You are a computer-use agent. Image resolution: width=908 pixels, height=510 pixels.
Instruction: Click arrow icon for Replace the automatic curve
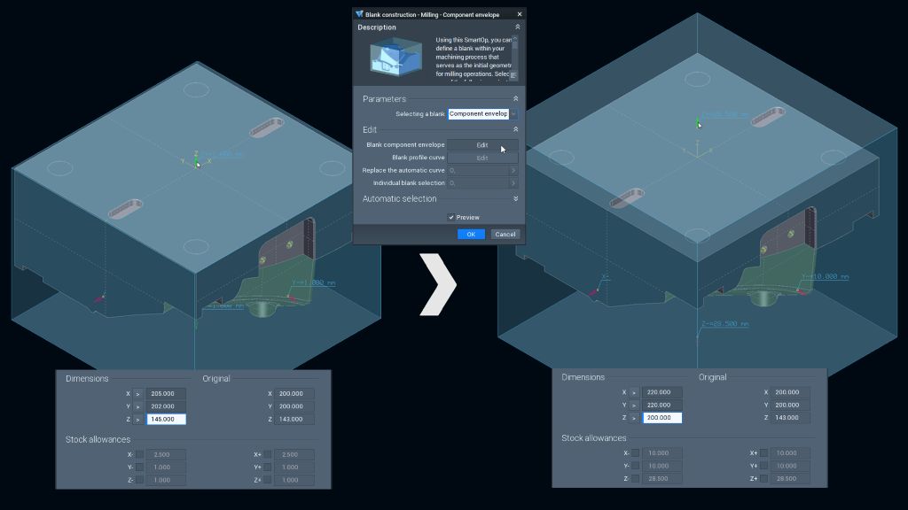(513, 170)
